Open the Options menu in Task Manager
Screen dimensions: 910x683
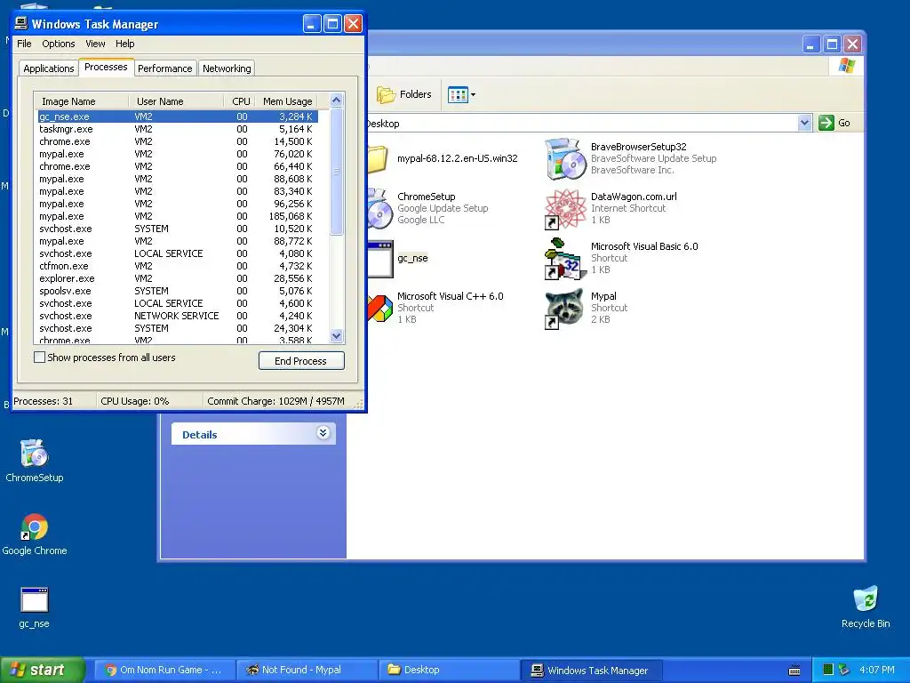[x=58, y=44]
